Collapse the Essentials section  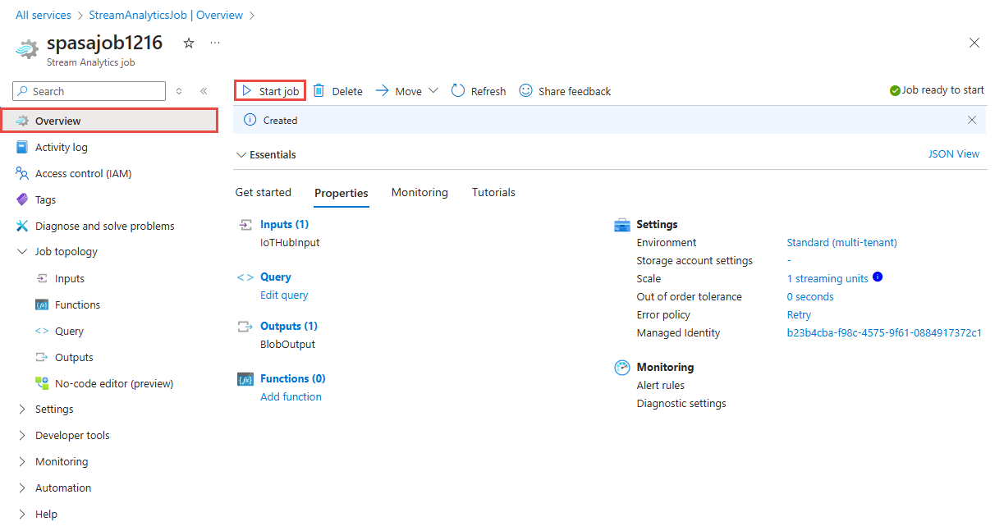241,154
